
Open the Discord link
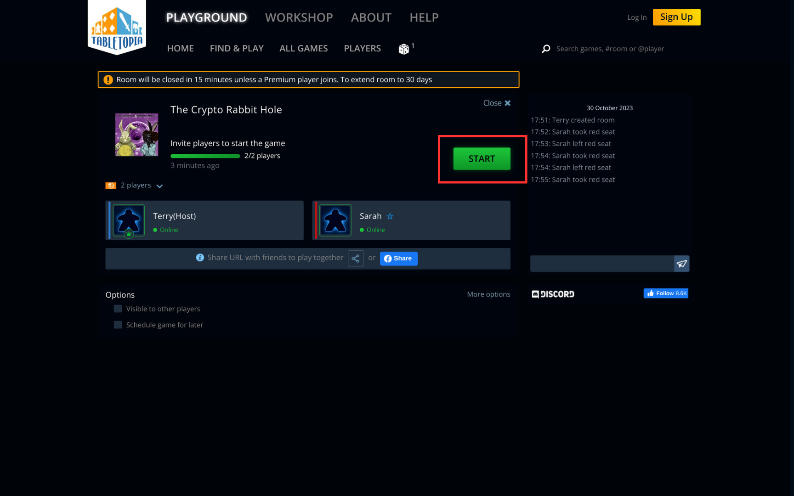coord(553,294)
